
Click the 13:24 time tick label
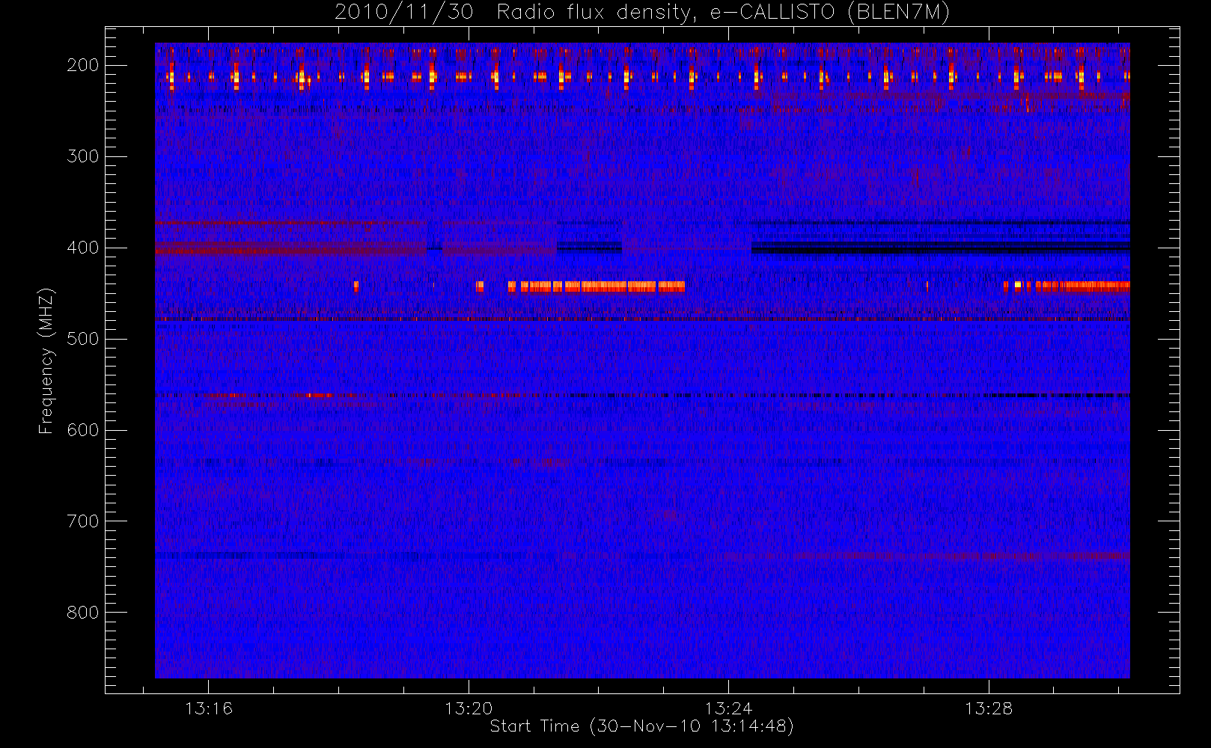(x=728, y=708)
